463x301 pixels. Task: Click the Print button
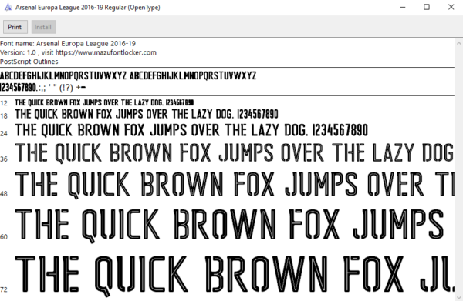click(x=15, y=27)
